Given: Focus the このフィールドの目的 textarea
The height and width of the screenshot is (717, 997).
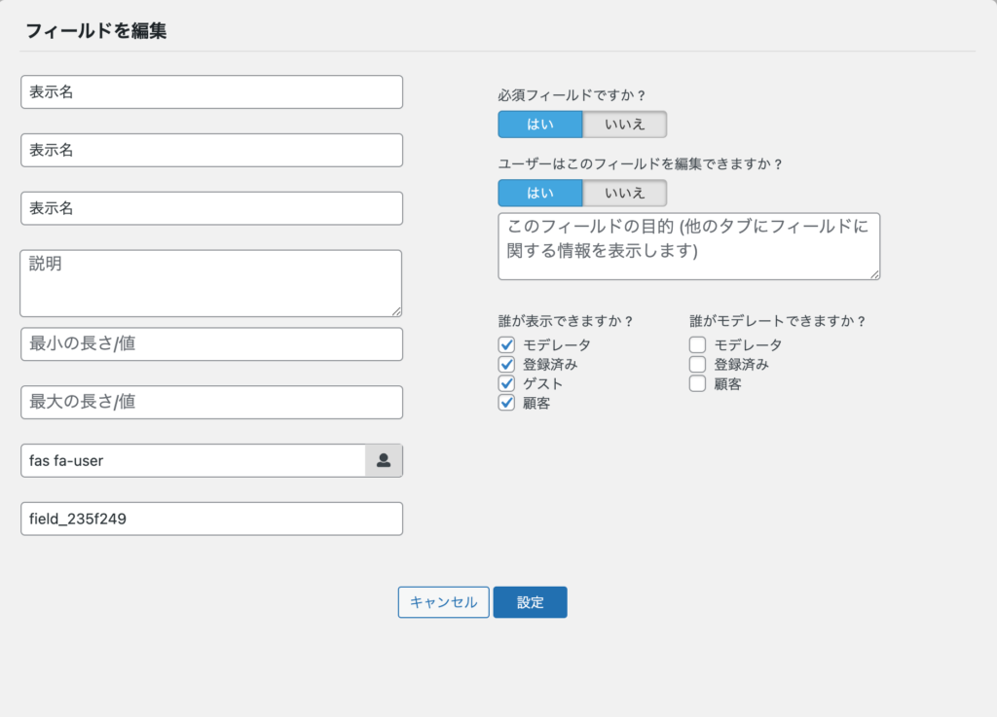Looking at the screenshot, I should [689, 246].
